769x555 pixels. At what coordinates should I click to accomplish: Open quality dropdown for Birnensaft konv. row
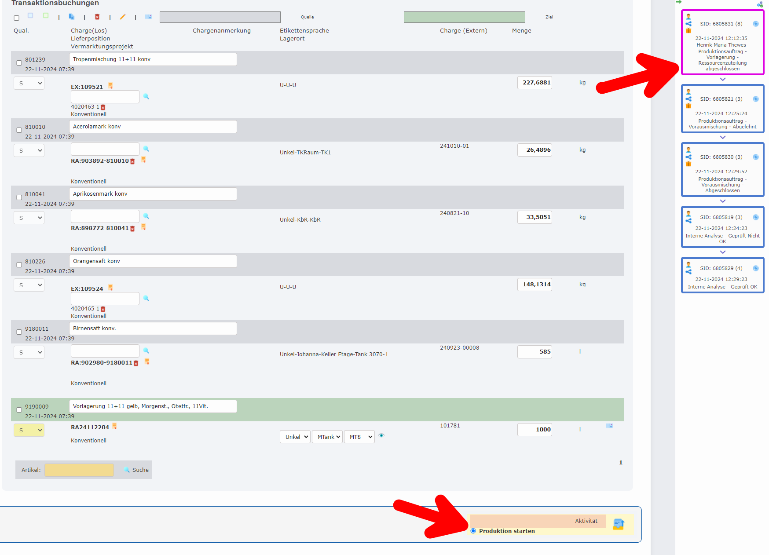pos(29,352)
